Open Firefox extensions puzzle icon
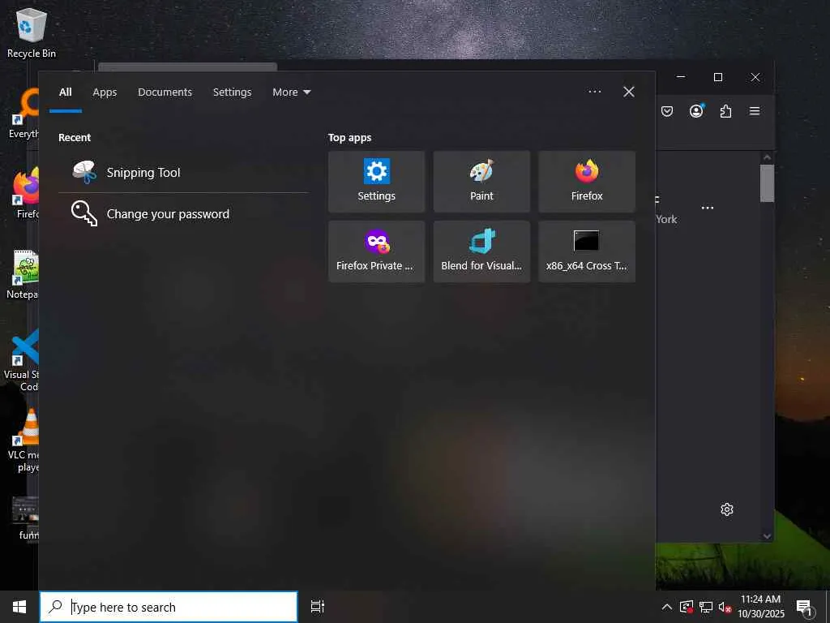The width and height of the screenshot is (830, 623). click(x=725, y=111)
